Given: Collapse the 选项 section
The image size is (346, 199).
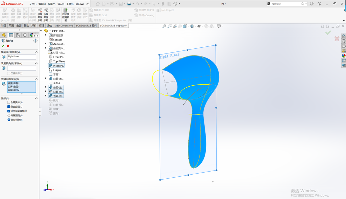Looking at the screenshot, I should click(x=36, y=98).
